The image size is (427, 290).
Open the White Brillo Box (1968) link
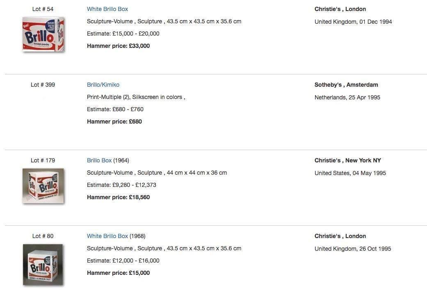[107, 236]
